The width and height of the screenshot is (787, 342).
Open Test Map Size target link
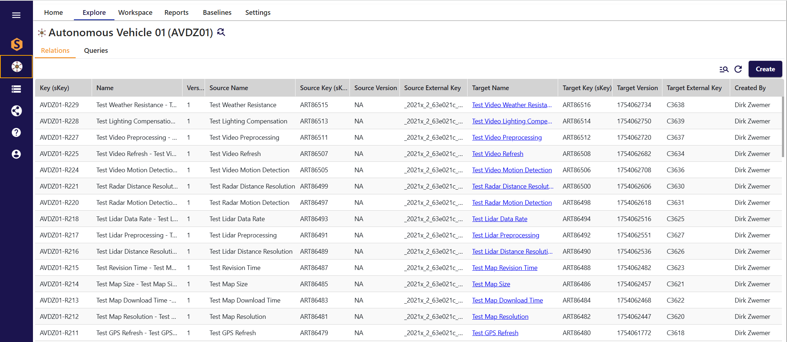(x=491, y=284)
